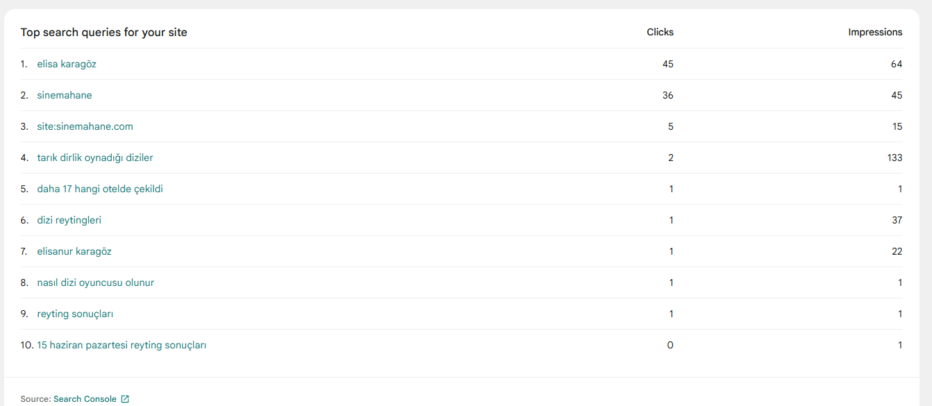
Task: Open the Search Console source link
Action: [x=85, y=399]
